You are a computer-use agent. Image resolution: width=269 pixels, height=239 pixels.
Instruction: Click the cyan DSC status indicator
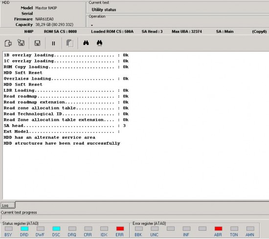click(x=56, y=229)
